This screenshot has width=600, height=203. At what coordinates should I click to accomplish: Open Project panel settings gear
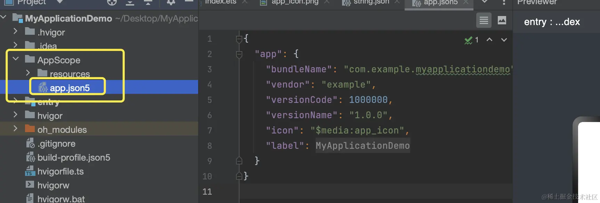click(171, 2)
